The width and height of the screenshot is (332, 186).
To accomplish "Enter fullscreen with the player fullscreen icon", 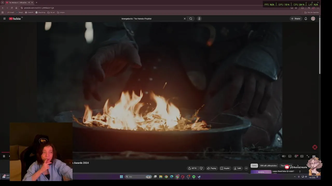I will 308,156.
